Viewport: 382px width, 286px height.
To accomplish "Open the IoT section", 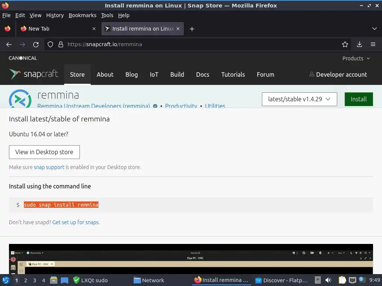I will 154,74.
